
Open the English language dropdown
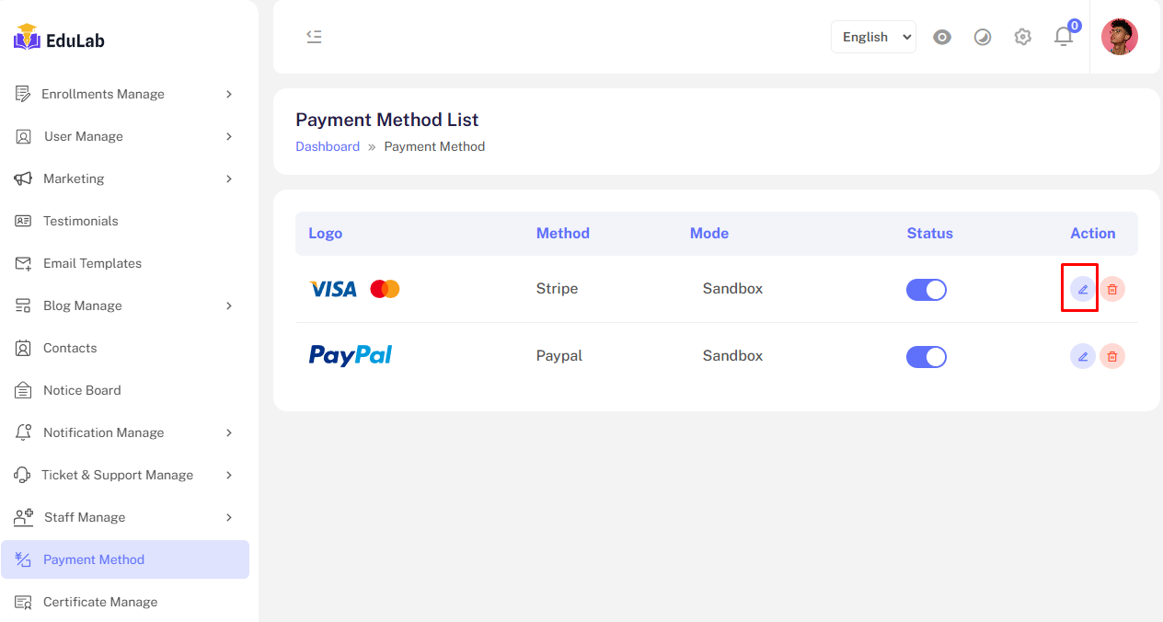tap(873, 37)
